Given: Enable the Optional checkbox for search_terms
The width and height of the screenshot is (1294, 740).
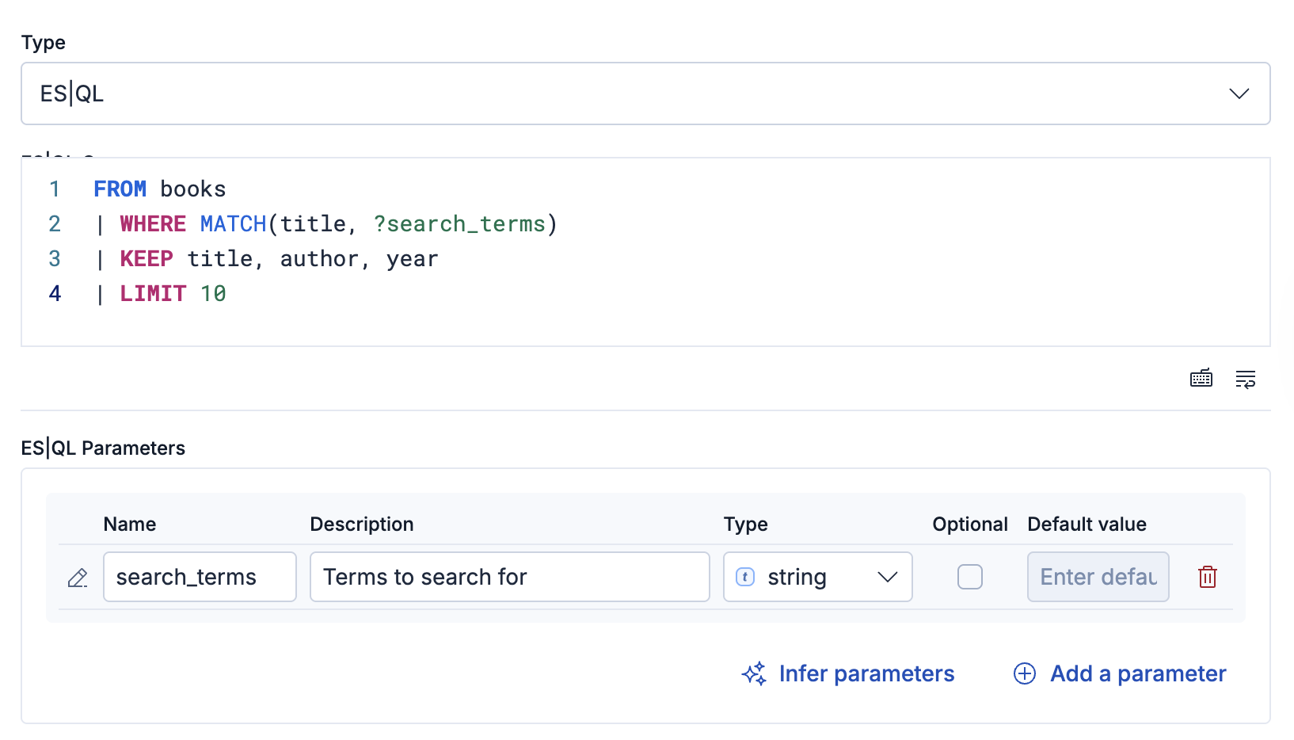Looking at the screenshot, I should (969, 577).
